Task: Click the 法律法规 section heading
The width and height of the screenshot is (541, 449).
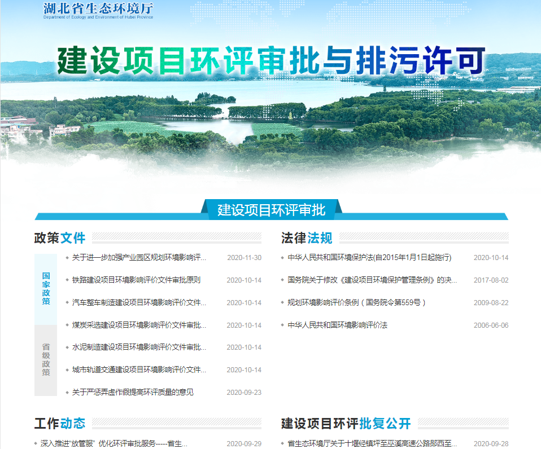Action: 307,238
